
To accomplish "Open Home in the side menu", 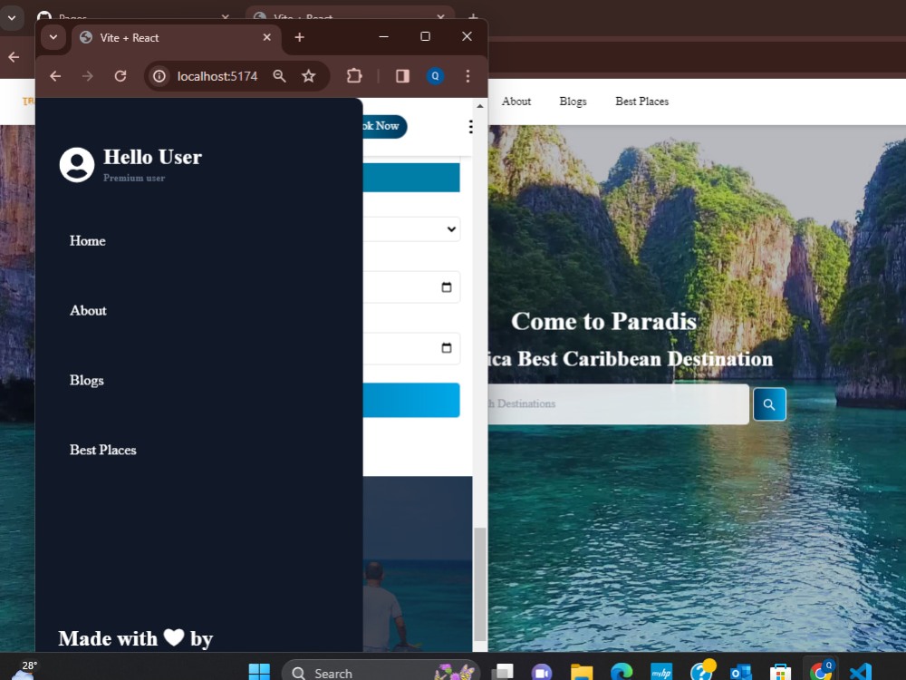I will point(87,240).
